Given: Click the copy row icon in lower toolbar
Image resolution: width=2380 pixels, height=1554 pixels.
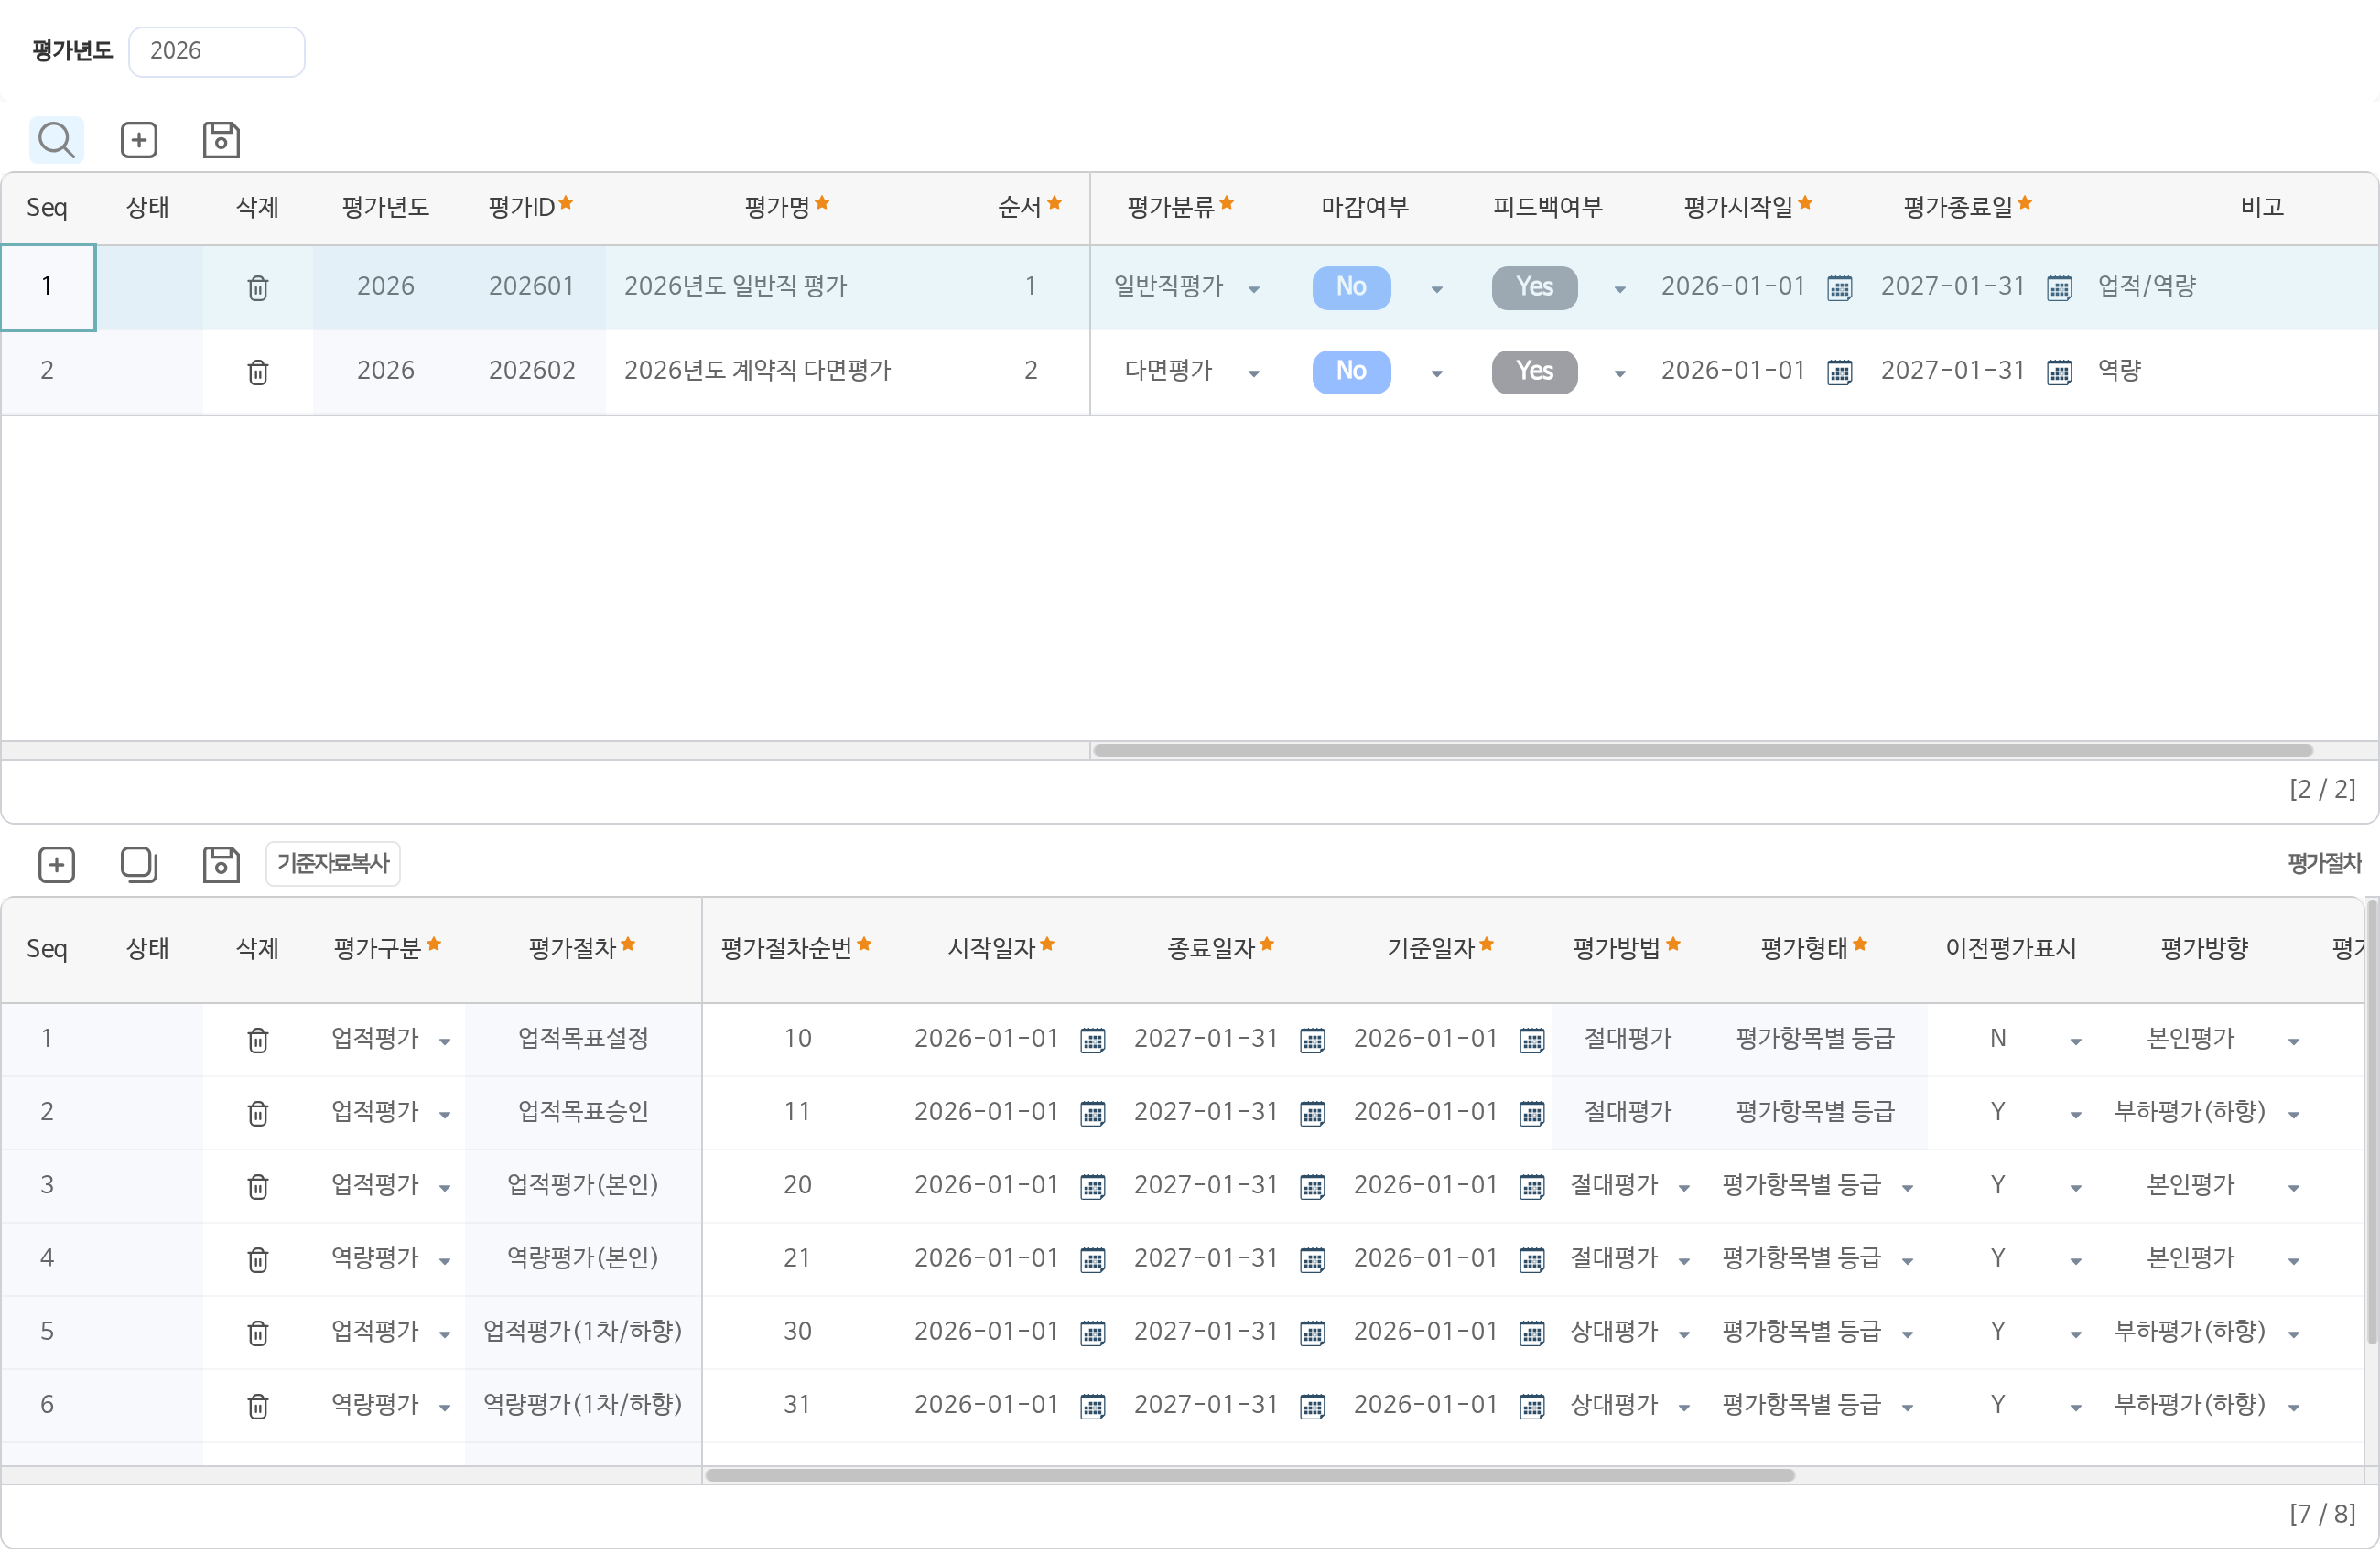Looking at the screenshot, I should (x=139, y=864).
